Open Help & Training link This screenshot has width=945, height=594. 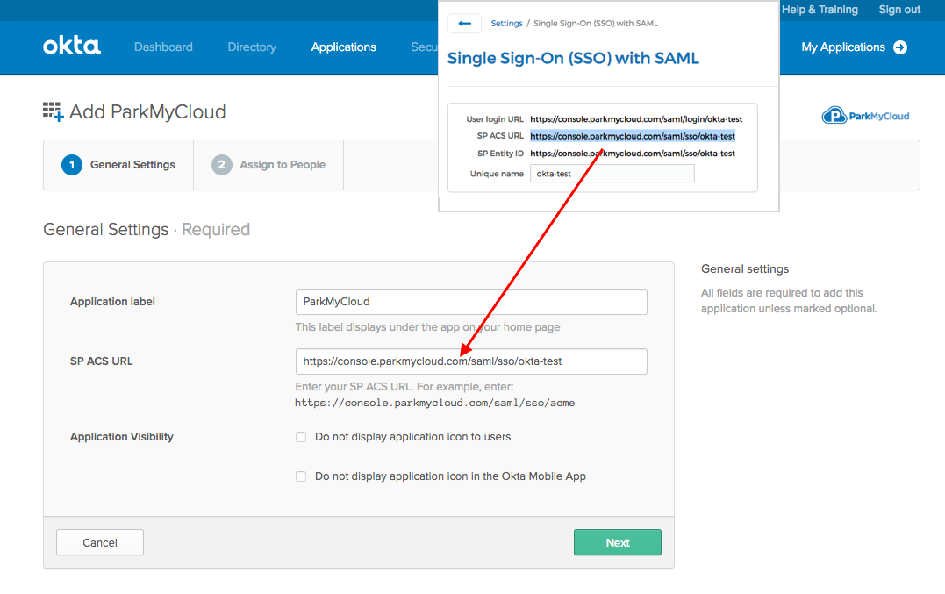pyautogui.click(x=820, y=10)
